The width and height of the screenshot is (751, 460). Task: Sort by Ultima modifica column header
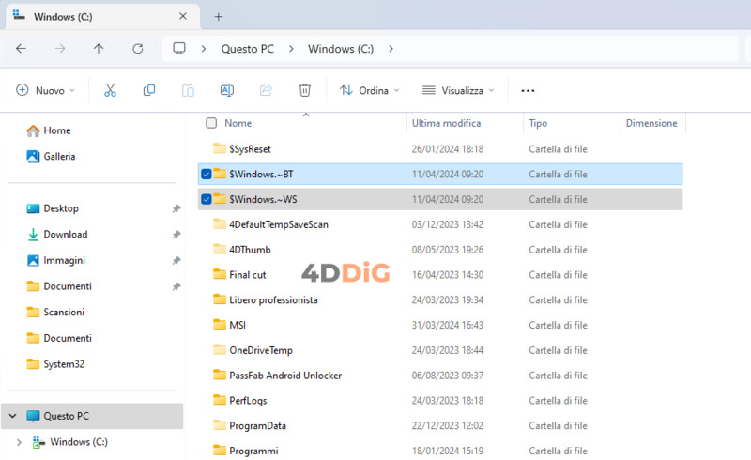click(x=446, y=123)
